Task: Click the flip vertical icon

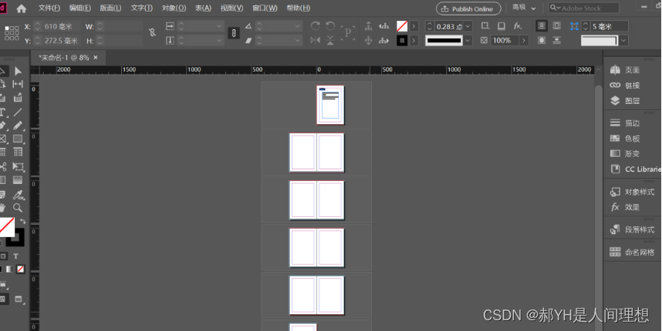Action: pos(330,40)
